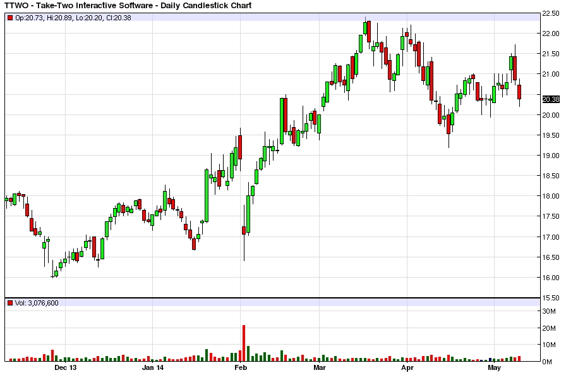Image resolution: width=566 pixels, height=375 pixels.
Task: Click the Vol: 3,076,600 readout
Action: pyautogui.click(x=37, y=303)
